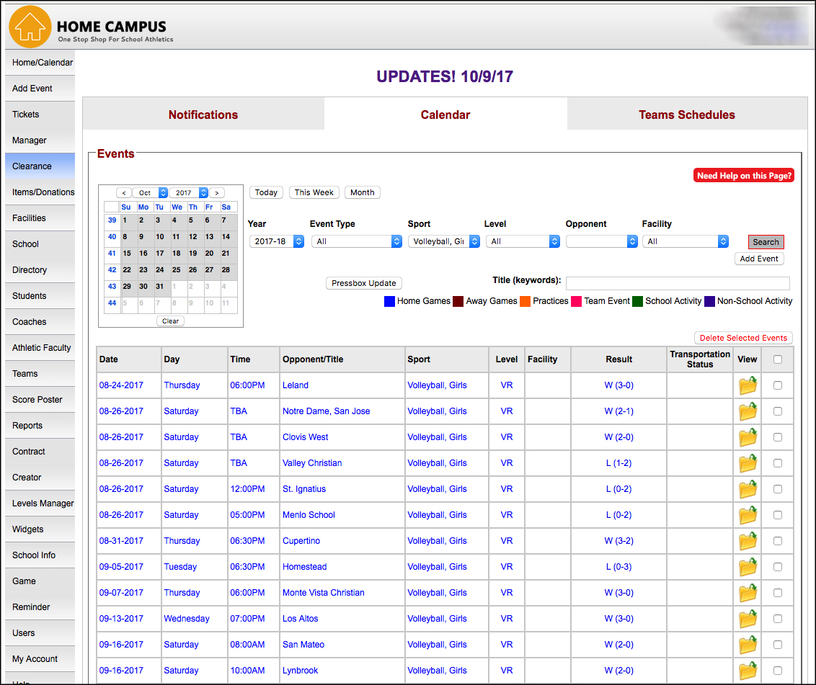This screenshot has height=685, width=816.
Task: Select week 41 in the mini calendar
Action: pyautogui.click(x=112, y=254)
